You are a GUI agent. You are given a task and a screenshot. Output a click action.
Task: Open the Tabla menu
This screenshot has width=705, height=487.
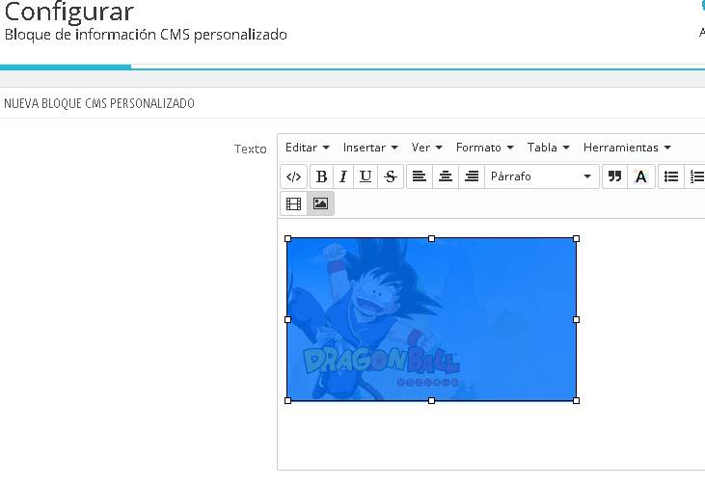[x=549, y=148]
